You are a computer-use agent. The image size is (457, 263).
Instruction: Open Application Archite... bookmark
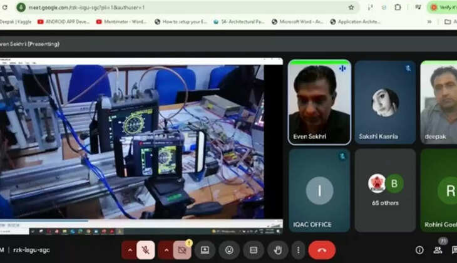(355, 21)
